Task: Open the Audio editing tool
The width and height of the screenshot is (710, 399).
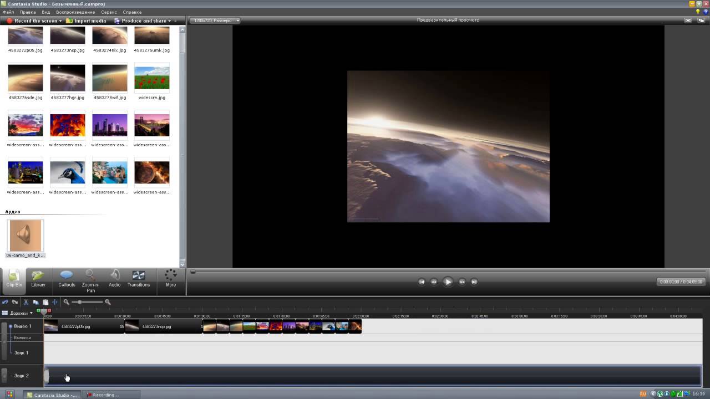Action: [x=114, y=279]
